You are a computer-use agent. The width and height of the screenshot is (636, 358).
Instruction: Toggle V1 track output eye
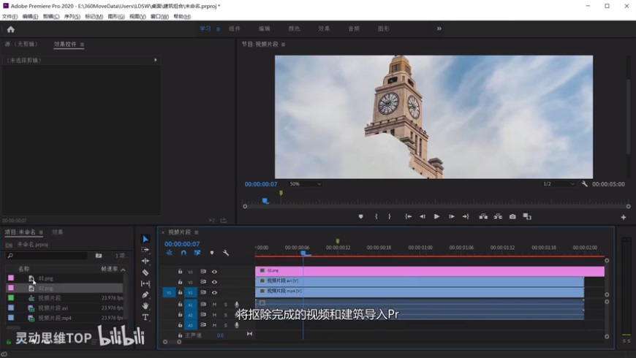point(214,292)
